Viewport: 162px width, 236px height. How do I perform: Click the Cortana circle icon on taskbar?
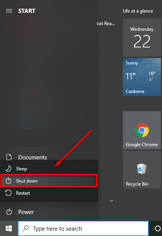pos(157,228)
